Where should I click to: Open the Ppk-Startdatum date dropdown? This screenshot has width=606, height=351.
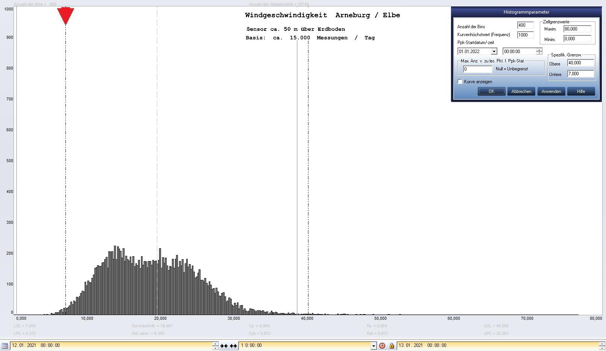coord(494,52)
